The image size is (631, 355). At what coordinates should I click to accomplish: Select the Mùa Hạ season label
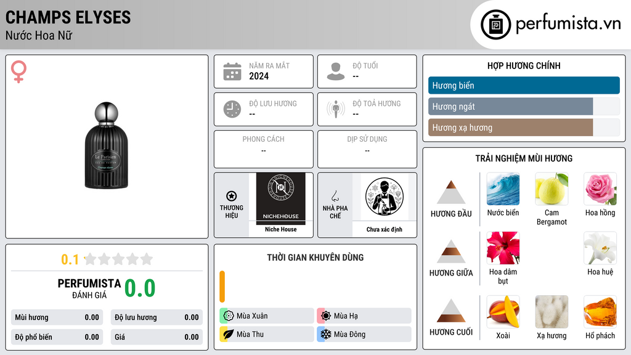[346, 316]
